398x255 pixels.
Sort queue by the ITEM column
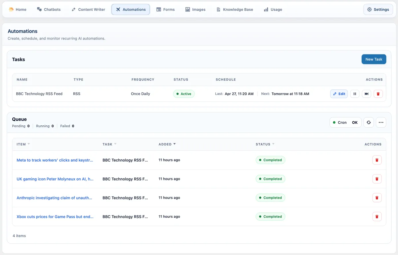(23, 144)
